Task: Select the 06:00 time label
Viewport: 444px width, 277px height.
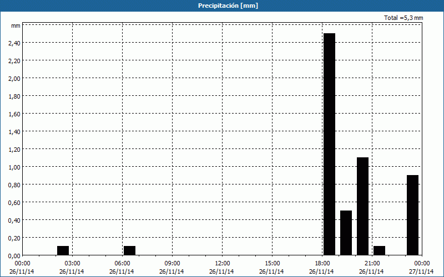Action: (x=122, y=264)
